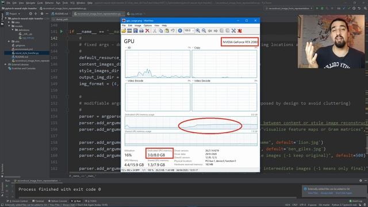Image resolution: width=368 pixels, height=207 pixels.
Task: Collapse the pytorch-neural-style-transfer root folder
Action: (x=6, y=18)
